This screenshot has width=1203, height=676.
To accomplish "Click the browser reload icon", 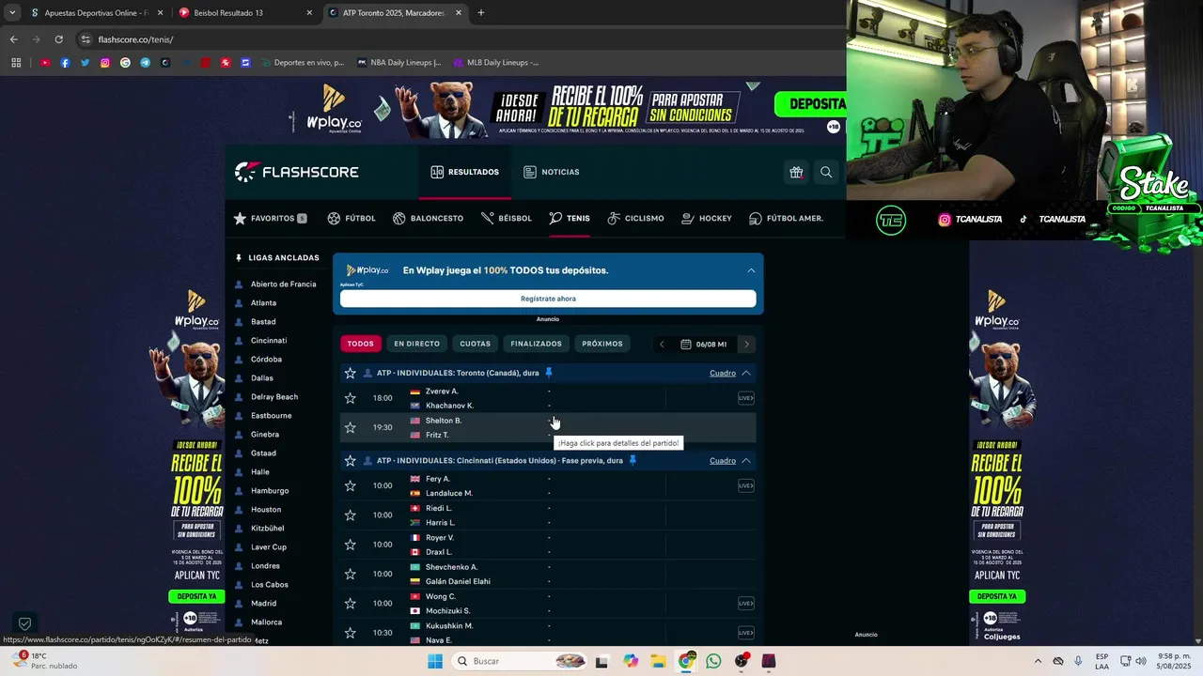I will coord(58,39).
